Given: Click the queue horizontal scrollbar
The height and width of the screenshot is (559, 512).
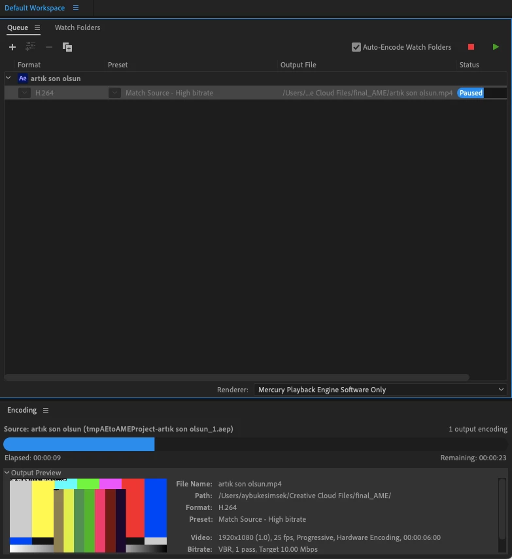Looking at the screenshot, I should (x=237, y=377).
